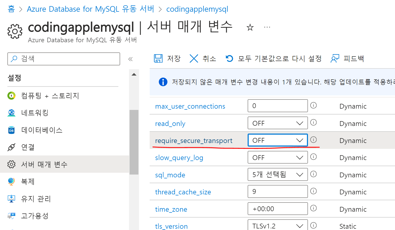This screenshot has height=230, width=395.
Task: Click the 검색 search box
Action: point(64,59)
